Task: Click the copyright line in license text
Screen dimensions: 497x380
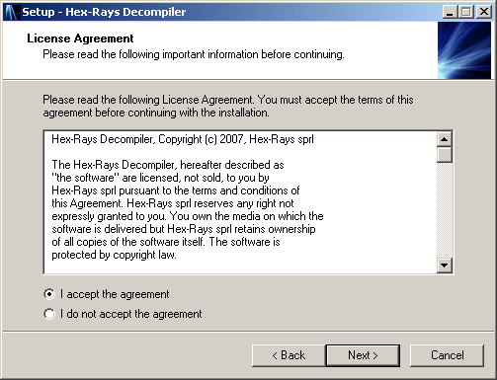Action: pos(183,139)
